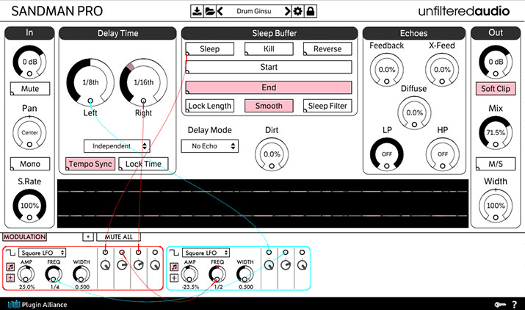Image resolution: width=525 pixels, height=310 pixels.
Task: Toggle the Reverse button
Action: [327, 49]
